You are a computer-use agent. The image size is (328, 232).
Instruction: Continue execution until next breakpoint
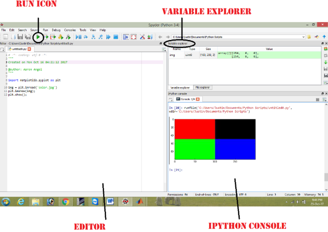point(108,37)
